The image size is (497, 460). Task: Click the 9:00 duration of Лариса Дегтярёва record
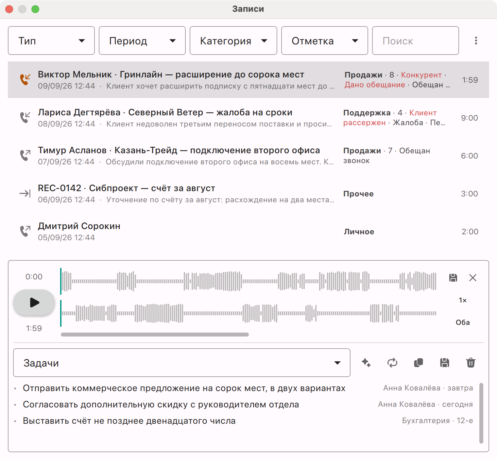470,118
